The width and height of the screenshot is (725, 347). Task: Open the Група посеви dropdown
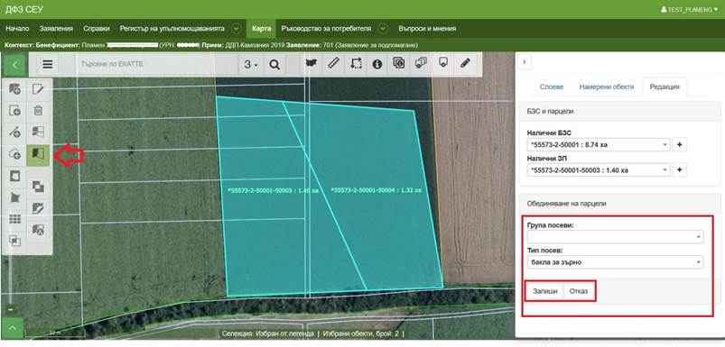tap(615, 237)
